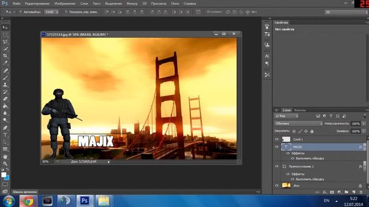Select the Horizontal Type tool
Viewport: 369px width, 207px height.
5,135
